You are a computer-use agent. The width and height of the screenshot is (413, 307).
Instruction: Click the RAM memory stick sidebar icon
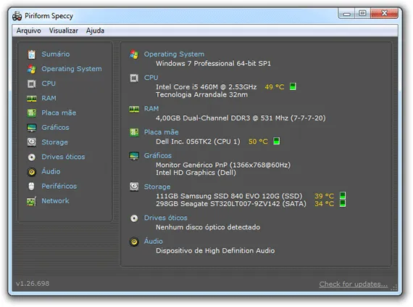[x=32, y=99]
